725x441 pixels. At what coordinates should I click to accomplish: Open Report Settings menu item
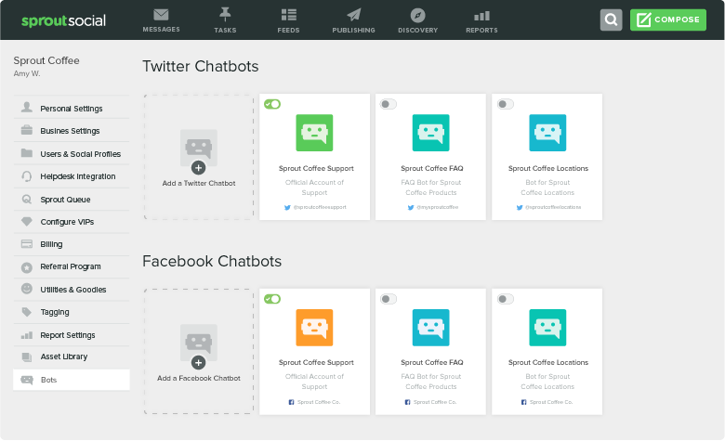click(72, 335)
